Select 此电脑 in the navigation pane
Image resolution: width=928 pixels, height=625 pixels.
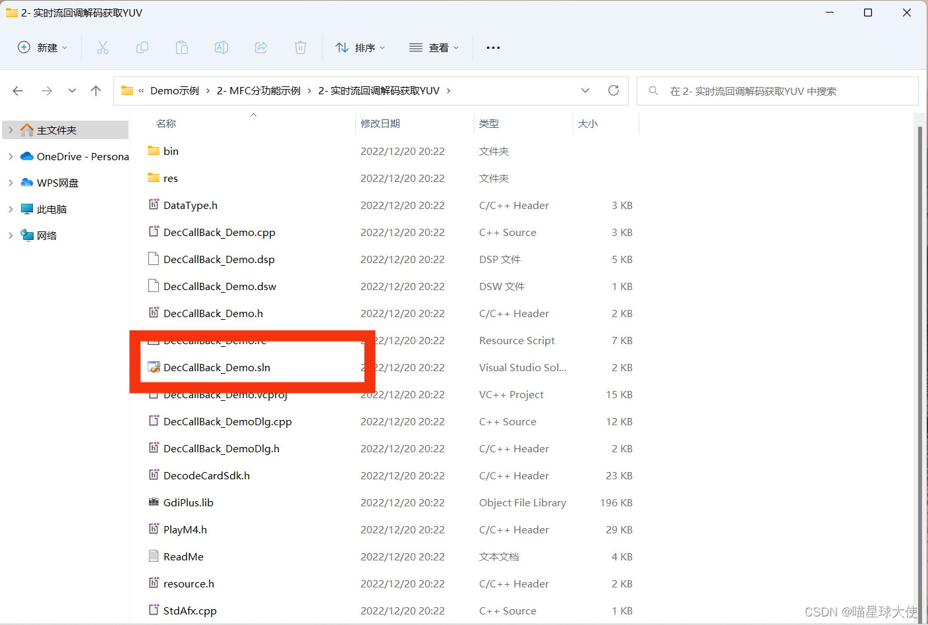tap(51, 209)
